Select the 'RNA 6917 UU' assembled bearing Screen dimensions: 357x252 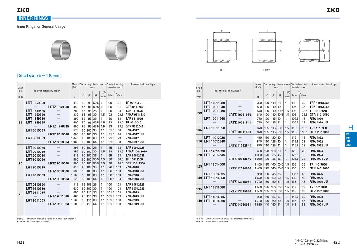pyautogui.click(x=135, y=142)
